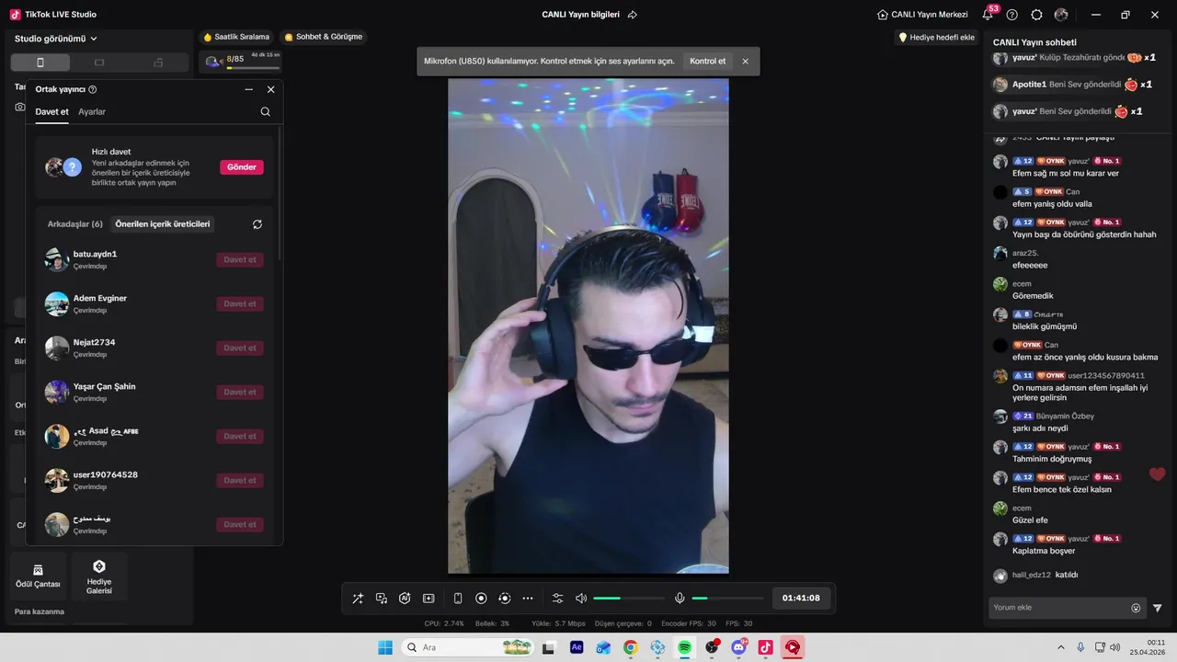Image resolution: width=1177 pixels, height=662 pixels.
Task: Select the Arkadaşlar (6) tab
Action: click(75, 224)
